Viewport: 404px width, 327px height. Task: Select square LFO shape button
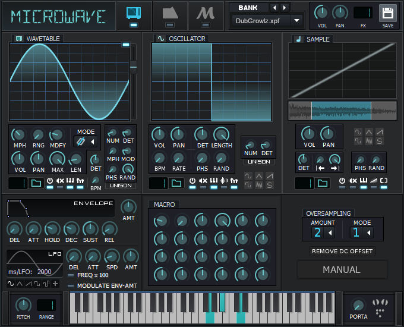pos(37,284)
